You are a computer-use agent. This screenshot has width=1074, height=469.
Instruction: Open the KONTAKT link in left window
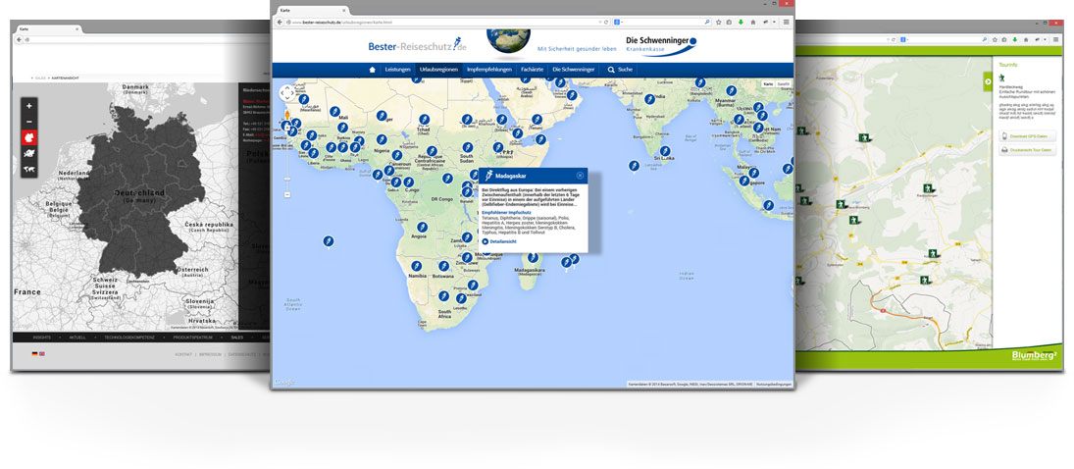point(182,354)
